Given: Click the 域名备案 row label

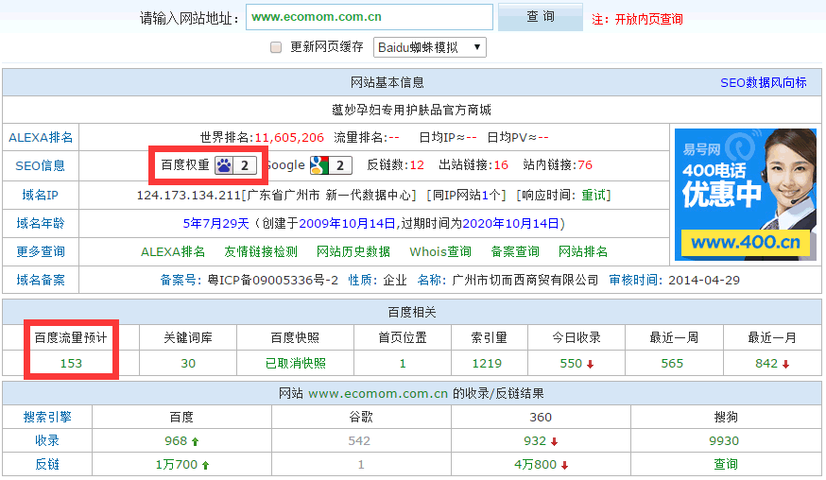Looking at the screenshot, I should [x=41, y=281].
